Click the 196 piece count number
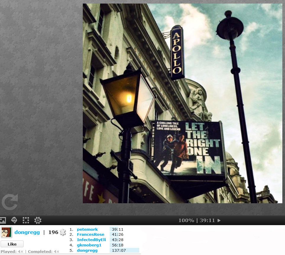This screenshot has height=255, width=285. (x=53, y=233)
